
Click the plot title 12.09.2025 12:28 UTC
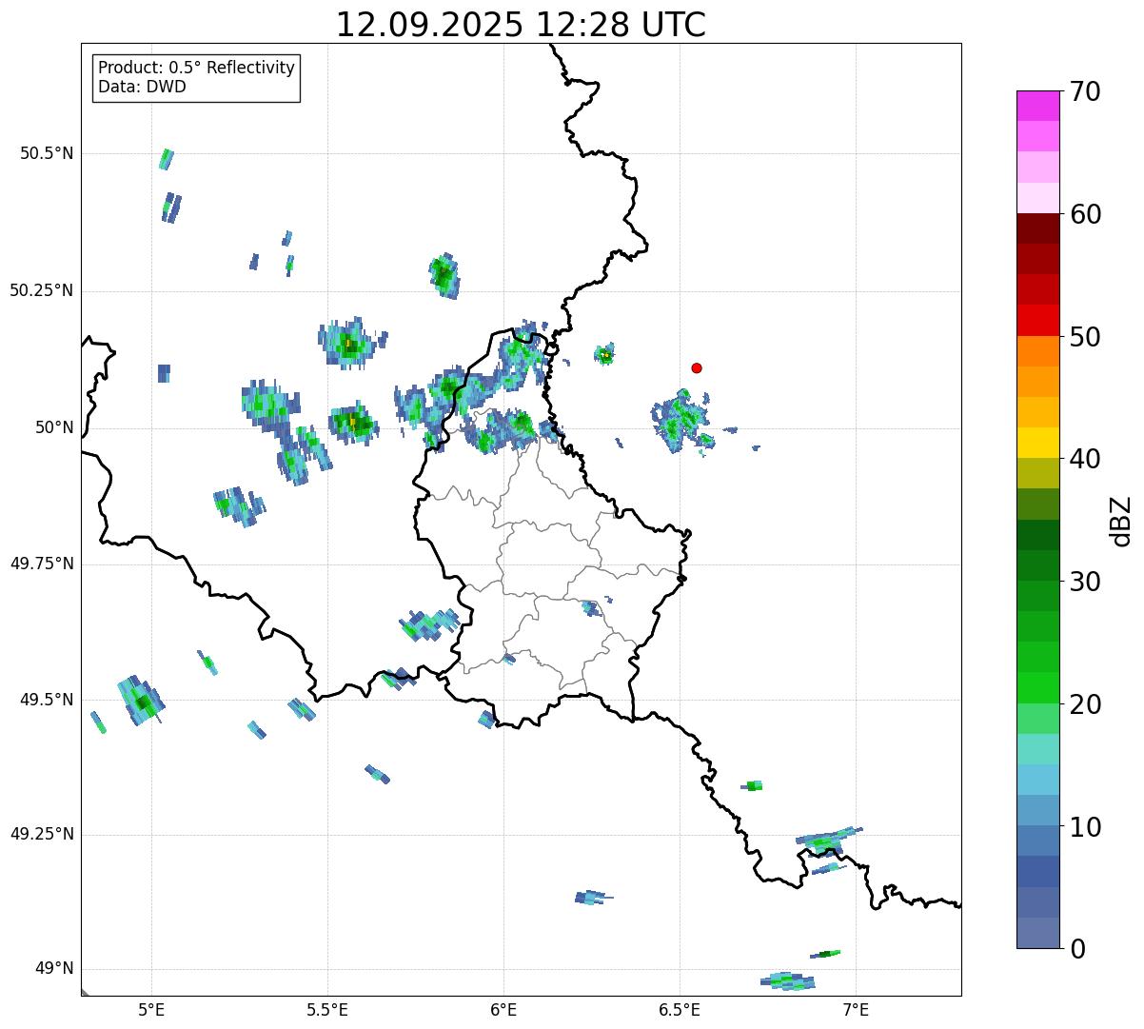point(521,25)
